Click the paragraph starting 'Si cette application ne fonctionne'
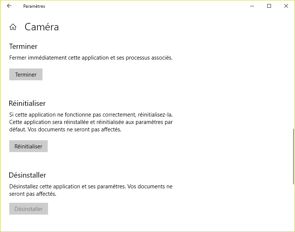The width and height of the screenshot is (295, 232). tap(91, 122)
